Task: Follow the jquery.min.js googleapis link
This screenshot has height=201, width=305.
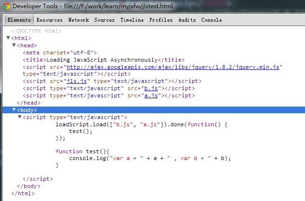Action: 173,67
